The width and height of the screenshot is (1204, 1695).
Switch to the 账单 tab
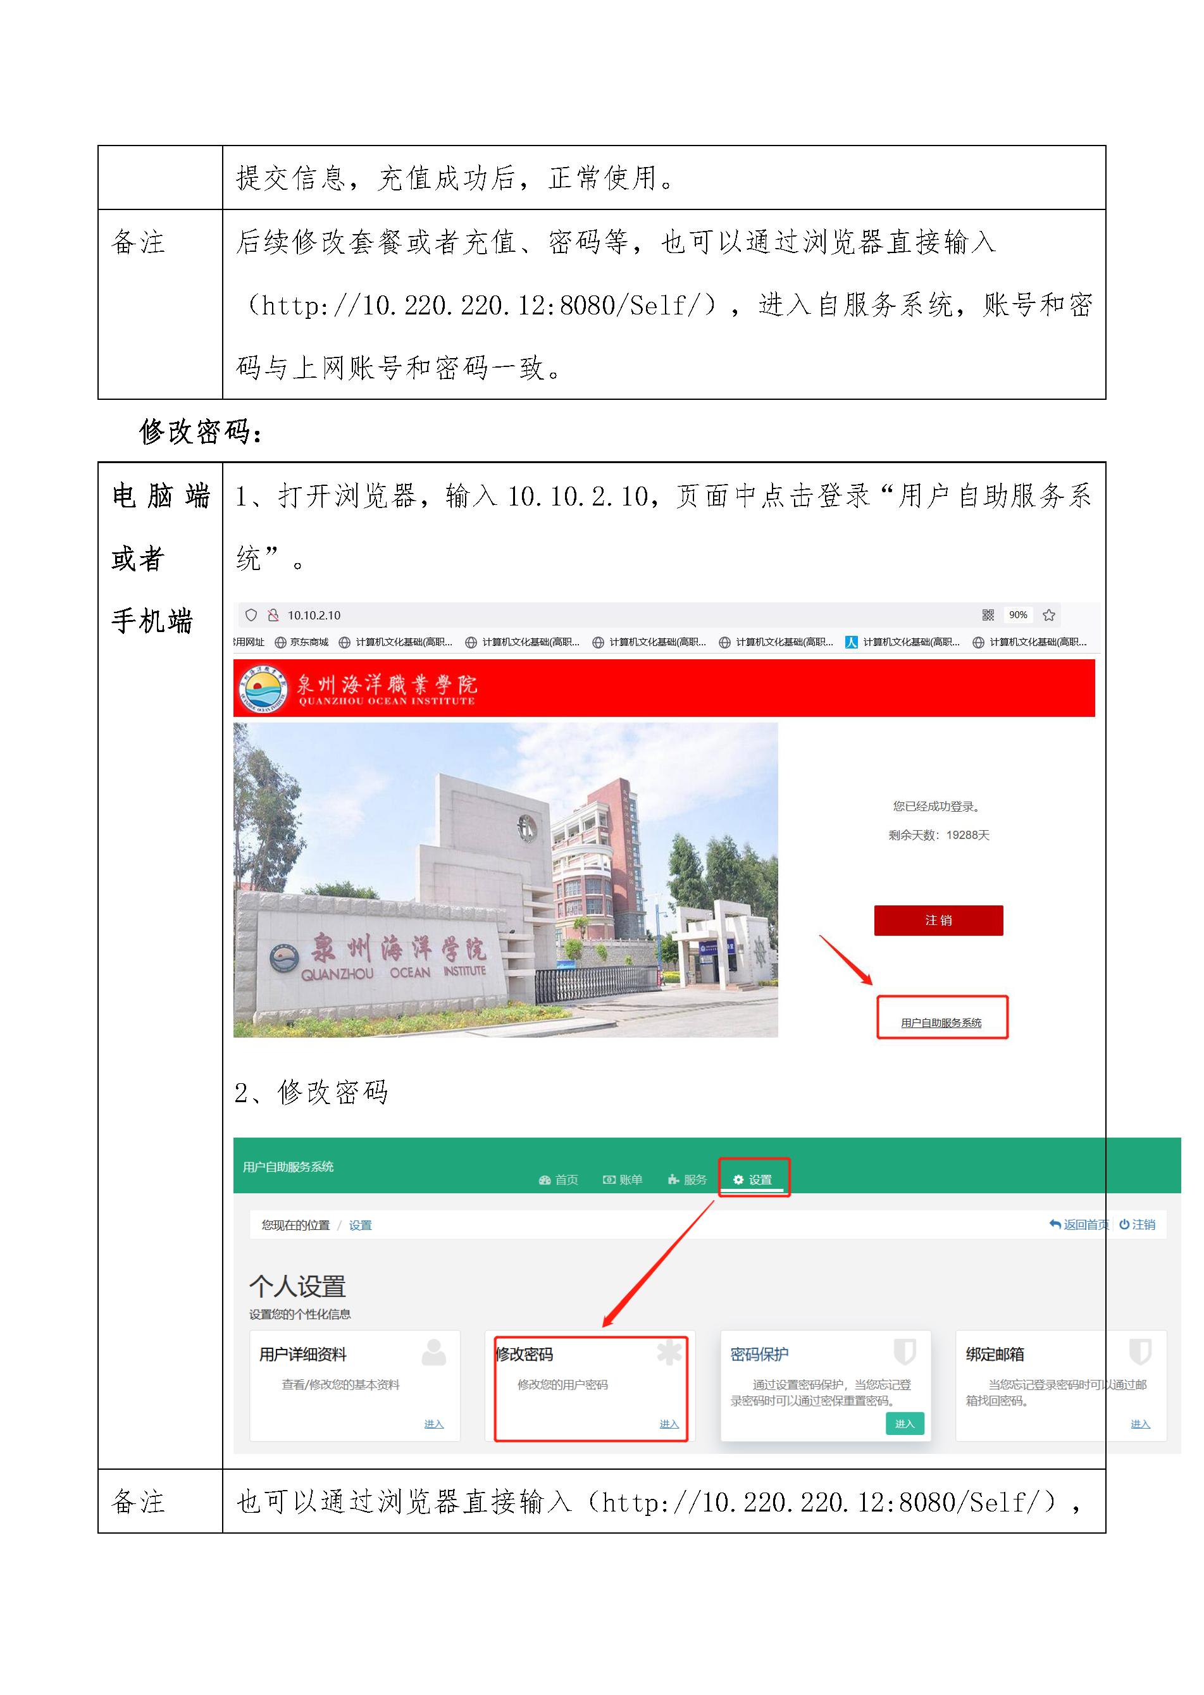tap(623, 1180)
